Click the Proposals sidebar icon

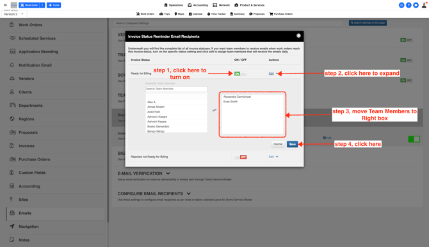12,132
